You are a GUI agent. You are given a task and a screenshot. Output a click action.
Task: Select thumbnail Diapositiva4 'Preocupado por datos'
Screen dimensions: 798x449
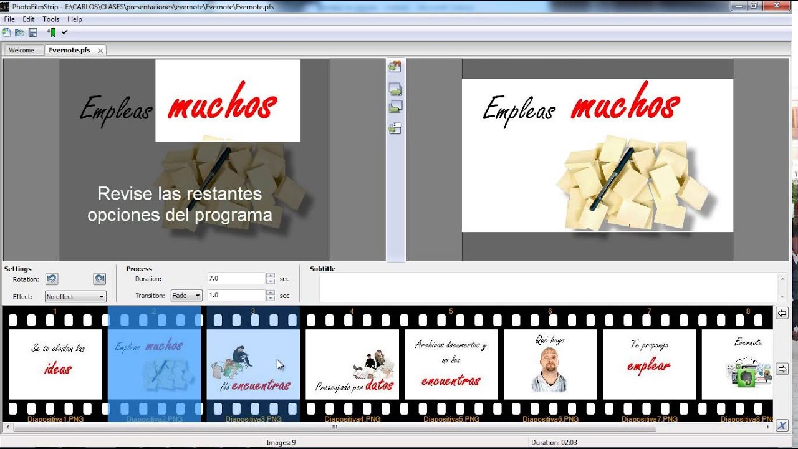(x=352, y=364)
